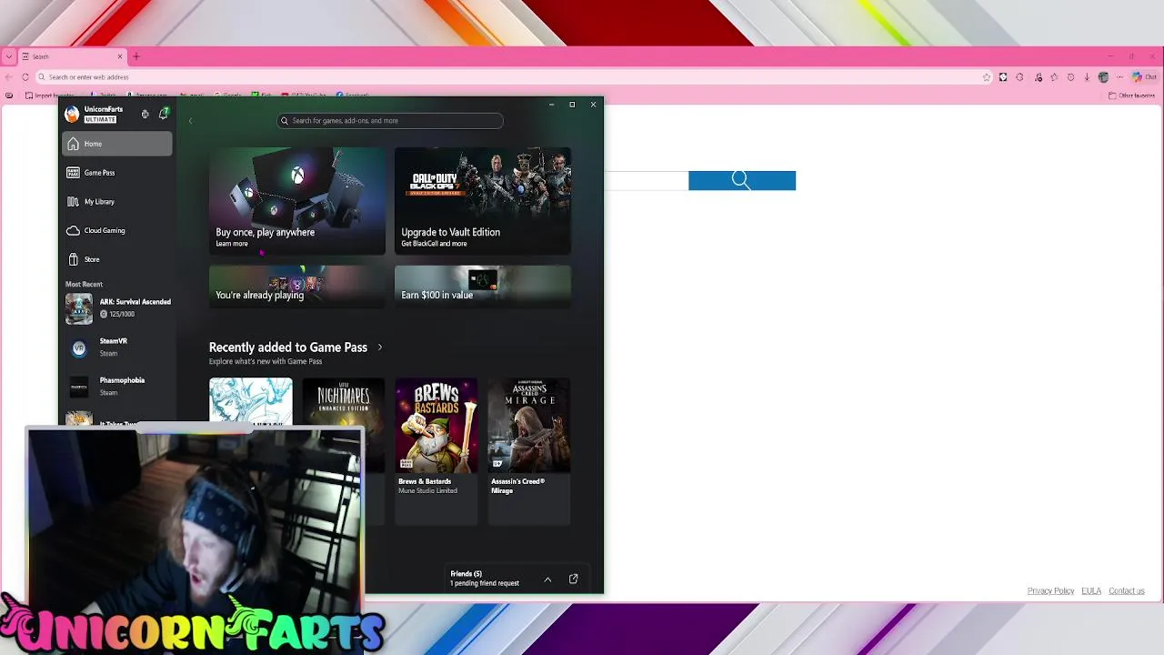The height and width of the screenshot is (655, 1164).
Task: Open Assassin's Creed Mirage game card
Action: 529,450
